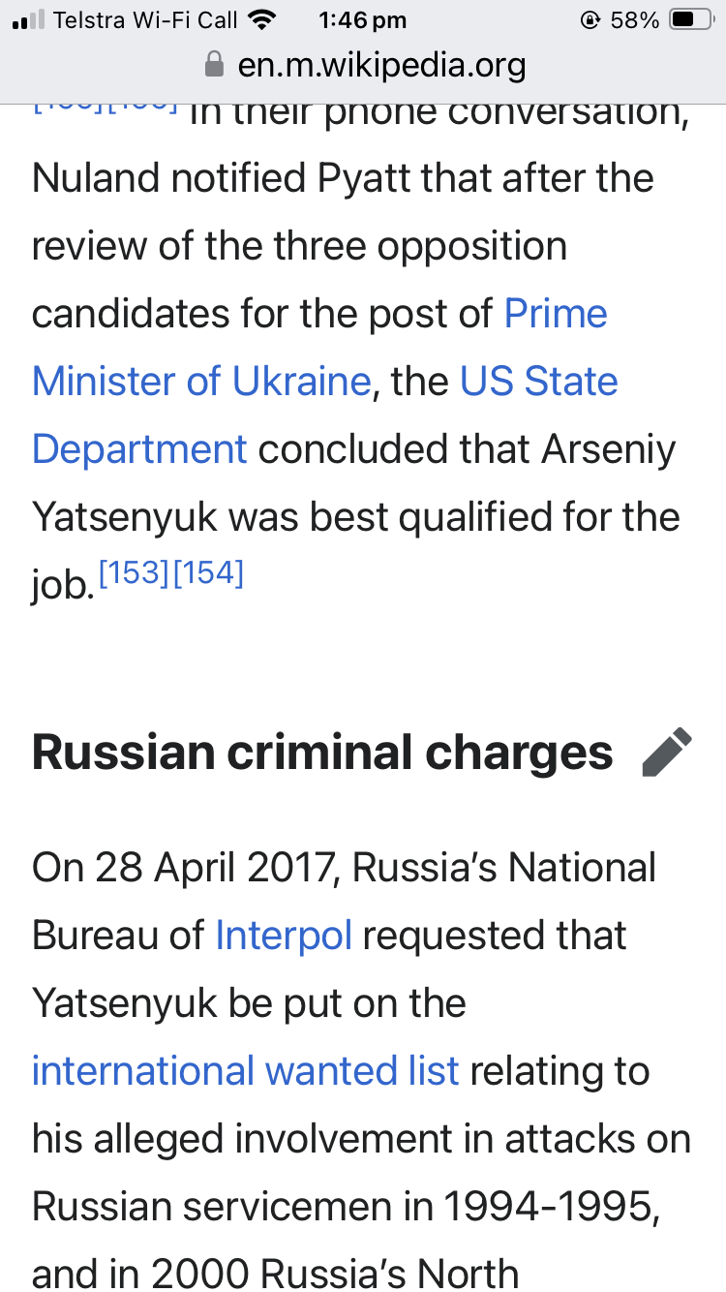This screenshot has width=726, height=1292.
Task: Tap the word Department in the blue link
Action: pos(139,450)
